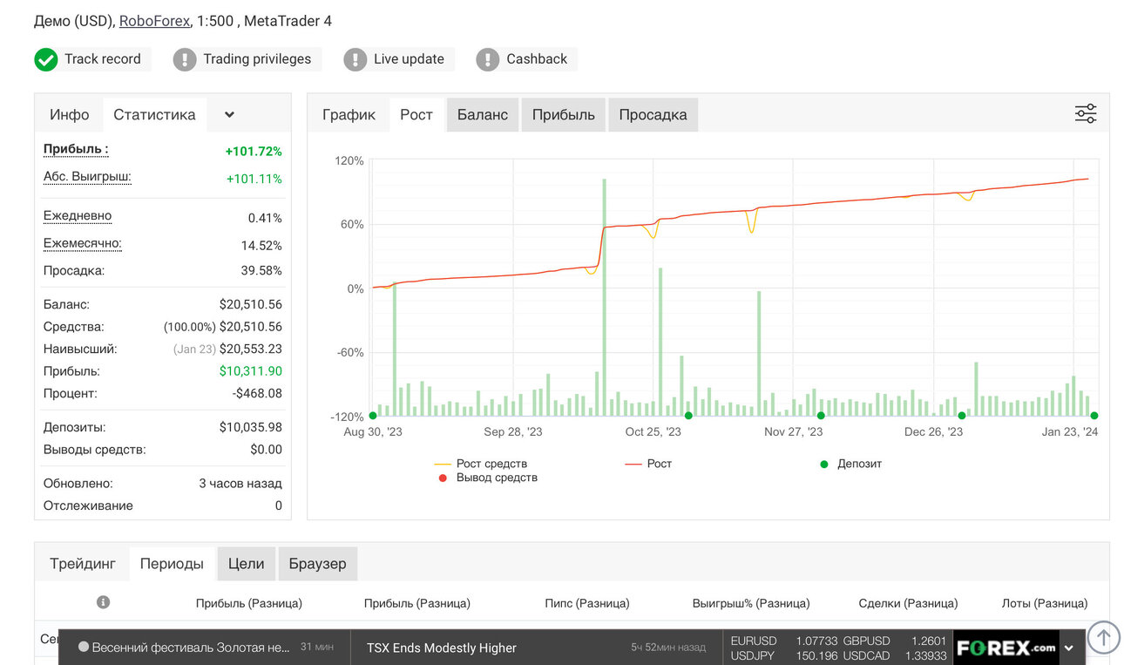The height and width of the screenshot is (665, 1124).
Task: Open the 'Весенний фестиваль' news item
Action: click(191, 648)
